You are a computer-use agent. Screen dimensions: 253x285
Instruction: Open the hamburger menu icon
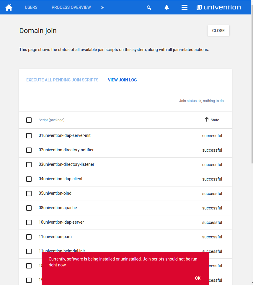[x=185, y=7]
